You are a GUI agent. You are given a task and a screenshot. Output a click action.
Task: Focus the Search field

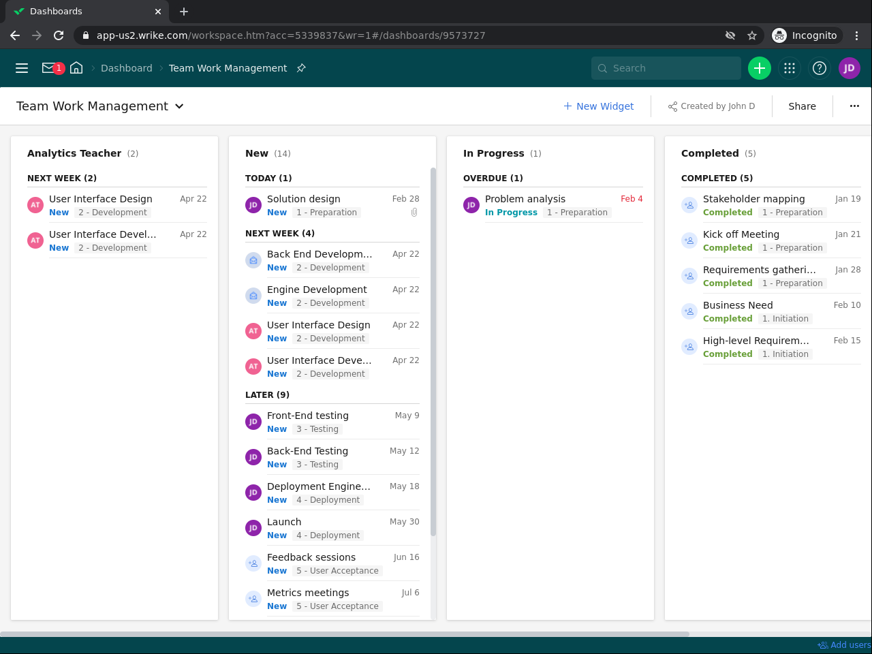coord(666,68)
